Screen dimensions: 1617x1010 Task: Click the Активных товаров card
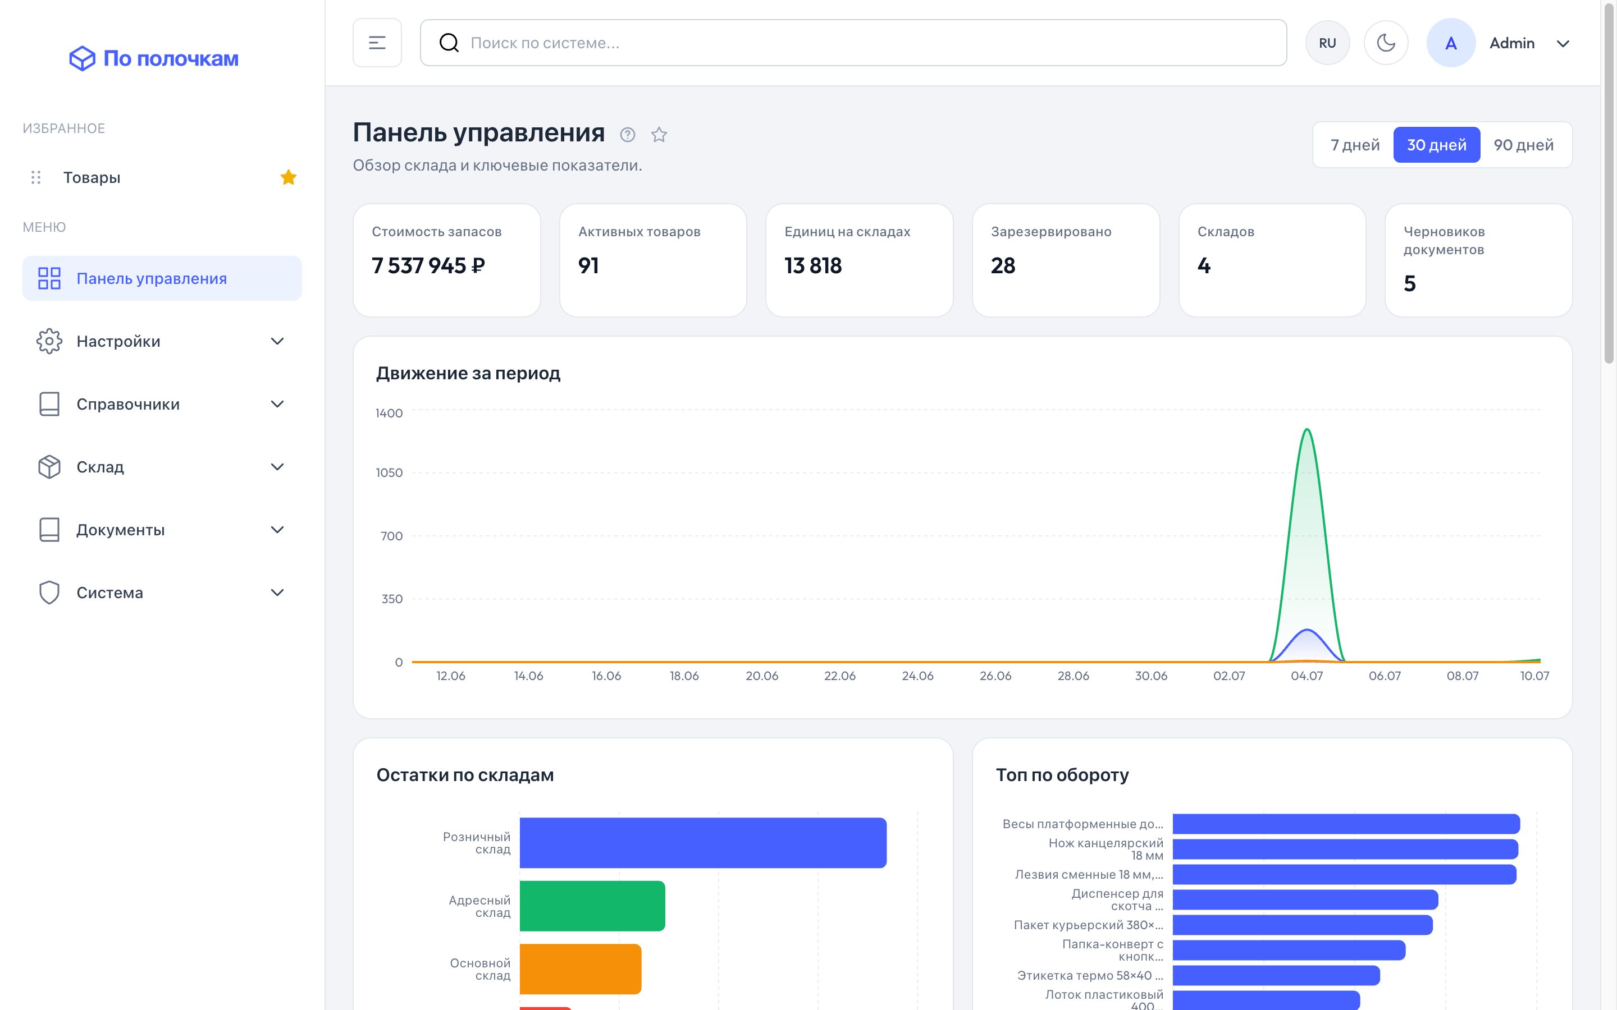click(x=653, y=260)
